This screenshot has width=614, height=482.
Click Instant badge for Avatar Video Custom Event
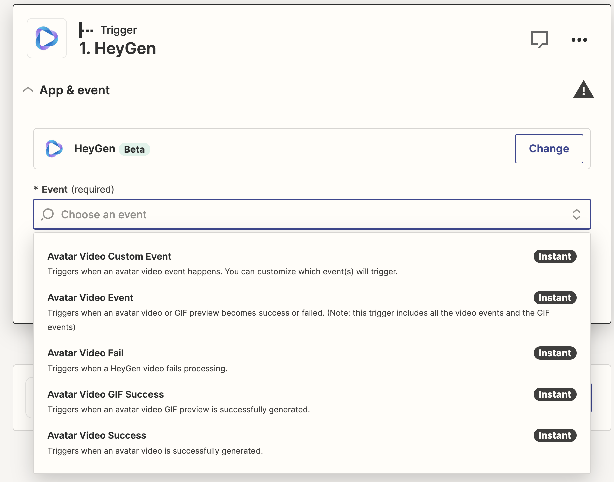tap(555, 256)
